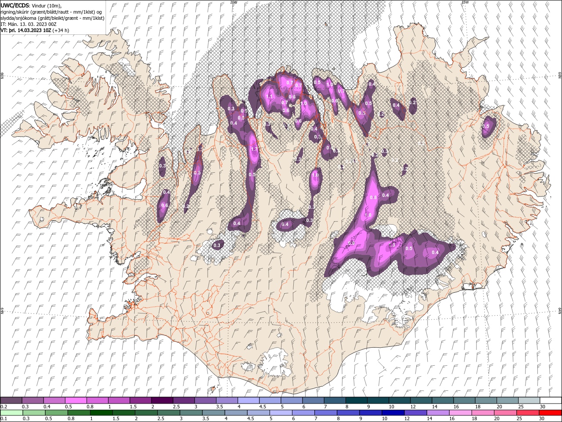Select the dark teal snow swatch from 9 to 10
The image size is (562, 422).
point(378,400)
